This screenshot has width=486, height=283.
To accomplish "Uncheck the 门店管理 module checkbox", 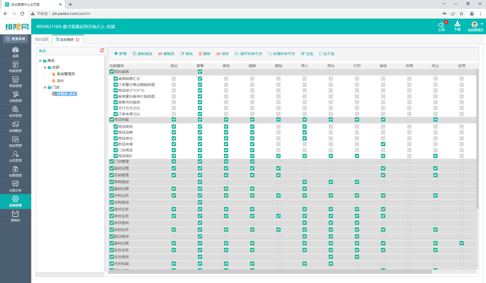I will 112,161.
